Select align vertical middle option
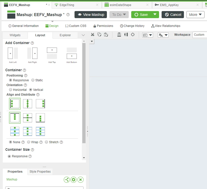 [x=28, y=118]
